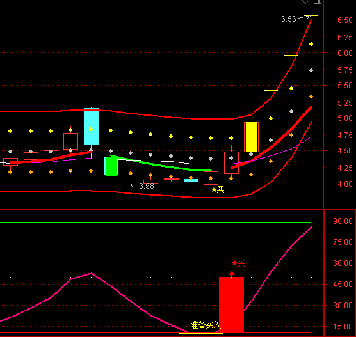The height and width of the screenshot is (337, 356).
Task: Click the 6.00 price axis label
Action: click(345, 53)
